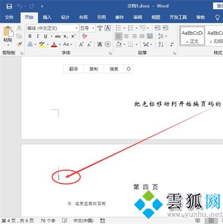Viewport: 223px width, 224px height.
Task: Apply the red font color swatch
Action: click(54, 45)
